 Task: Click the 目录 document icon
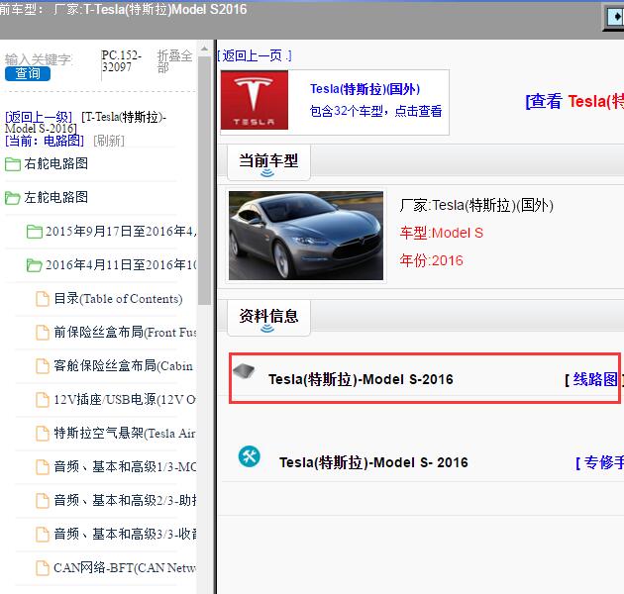coord(43,299)
